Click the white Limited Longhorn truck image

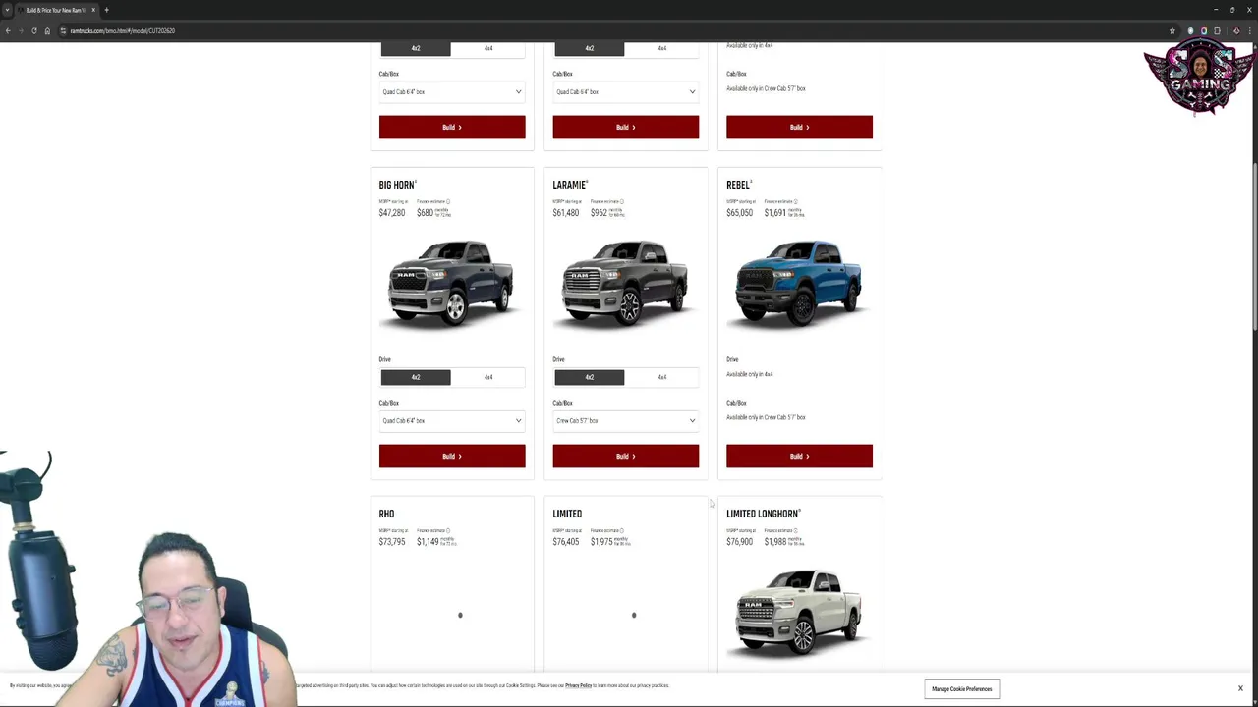tap(798, 612)
